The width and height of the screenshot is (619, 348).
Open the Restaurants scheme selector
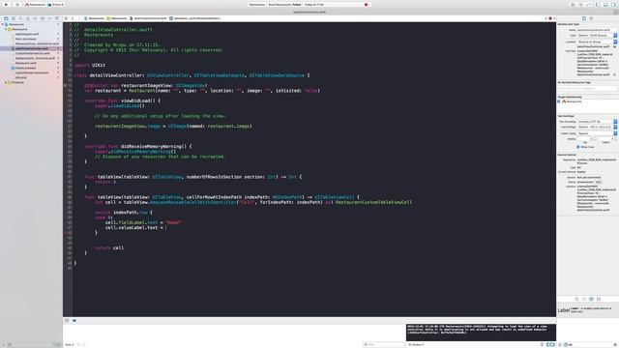(35, 4)
